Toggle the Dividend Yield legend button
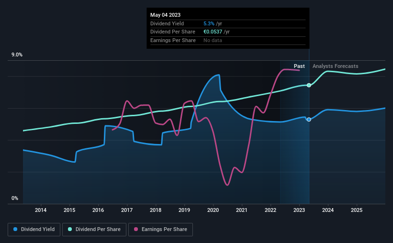This screenshot has height=243, width=393. (x=34, y=230)
